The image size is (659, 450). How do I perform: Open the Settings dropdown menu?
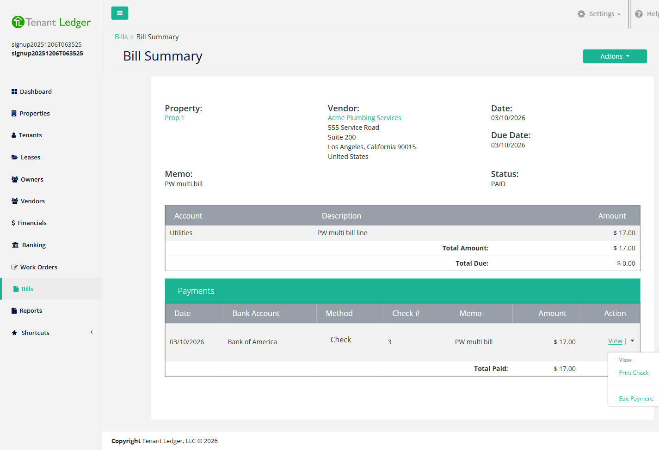point(599,14)
